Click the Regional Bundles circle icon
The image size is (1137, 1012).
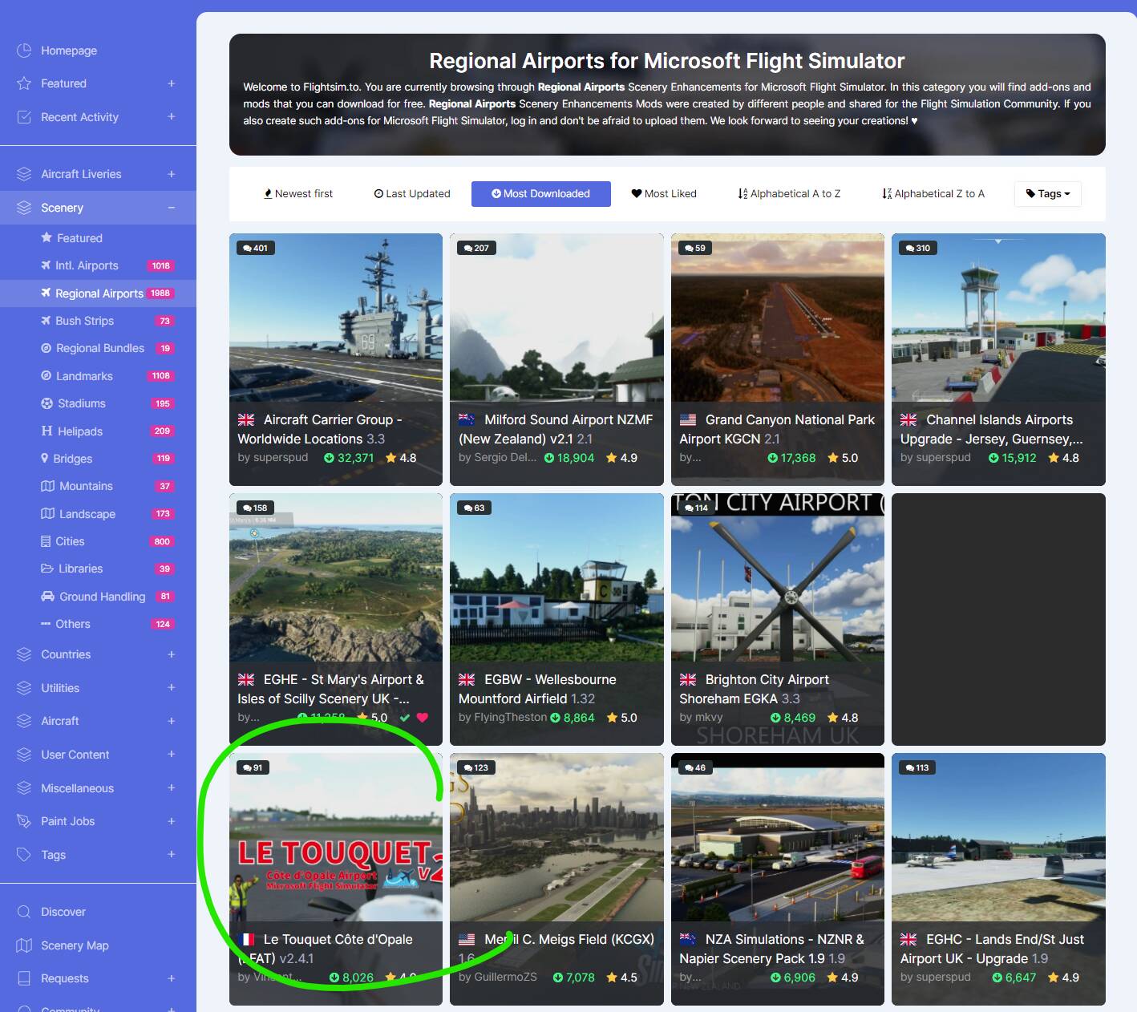[x=46, y=348]
